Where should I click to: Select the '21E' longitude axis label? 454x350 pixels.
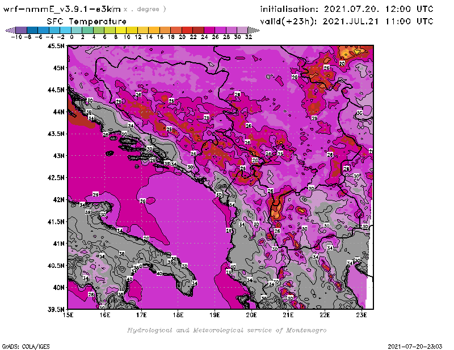click(x=288, y=315)
